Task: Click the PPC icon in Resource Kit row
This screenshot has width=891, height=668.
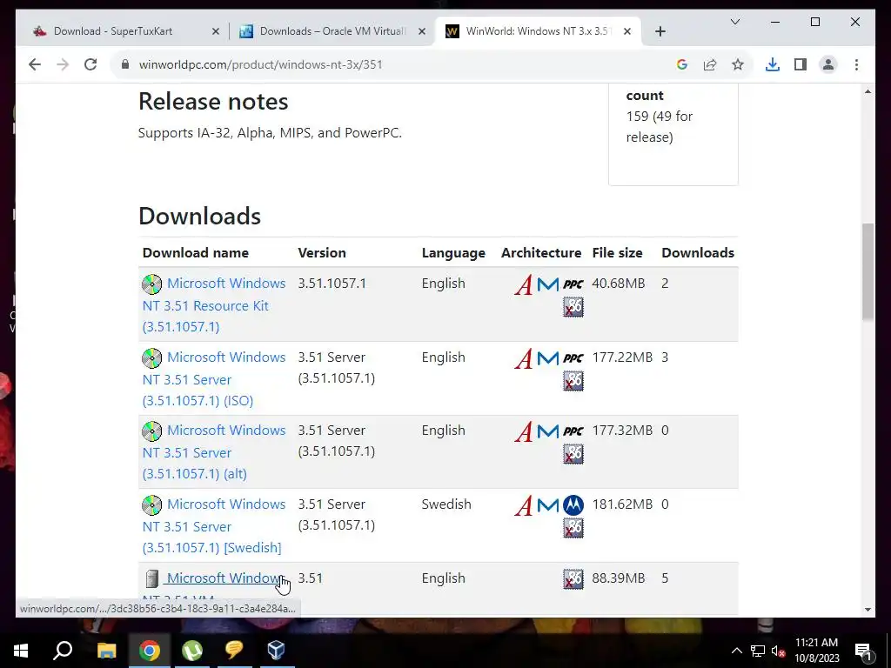Action: (573, 284)
